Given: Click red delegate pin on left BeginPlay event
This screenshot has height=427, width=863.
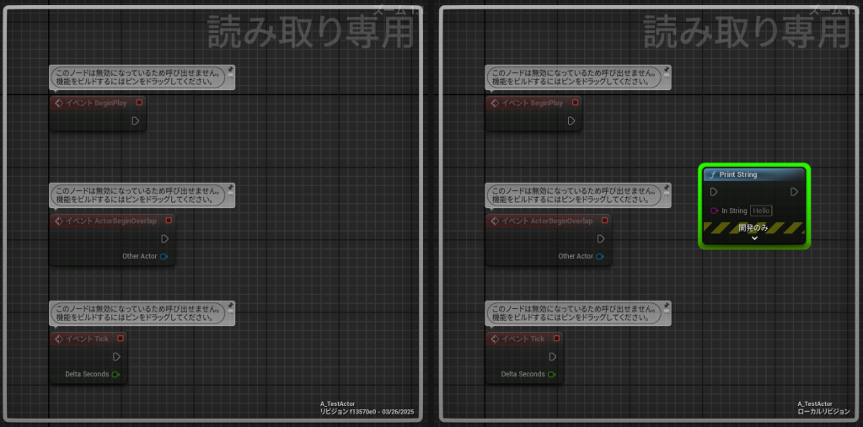Looking at the screenshot, I should [139, 103].
